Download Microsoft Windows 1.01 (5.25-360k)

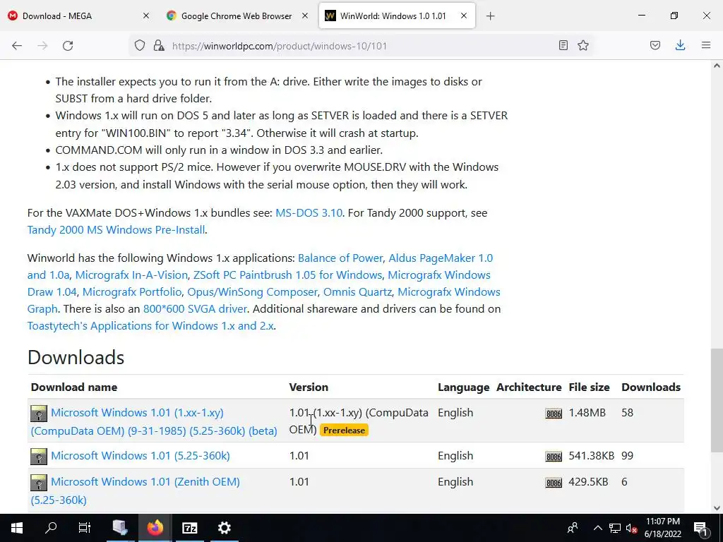tap(141, 456)
